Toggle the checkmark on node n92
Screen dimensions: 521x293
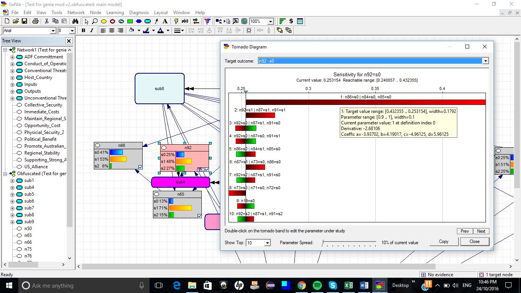tap(207, 169)
